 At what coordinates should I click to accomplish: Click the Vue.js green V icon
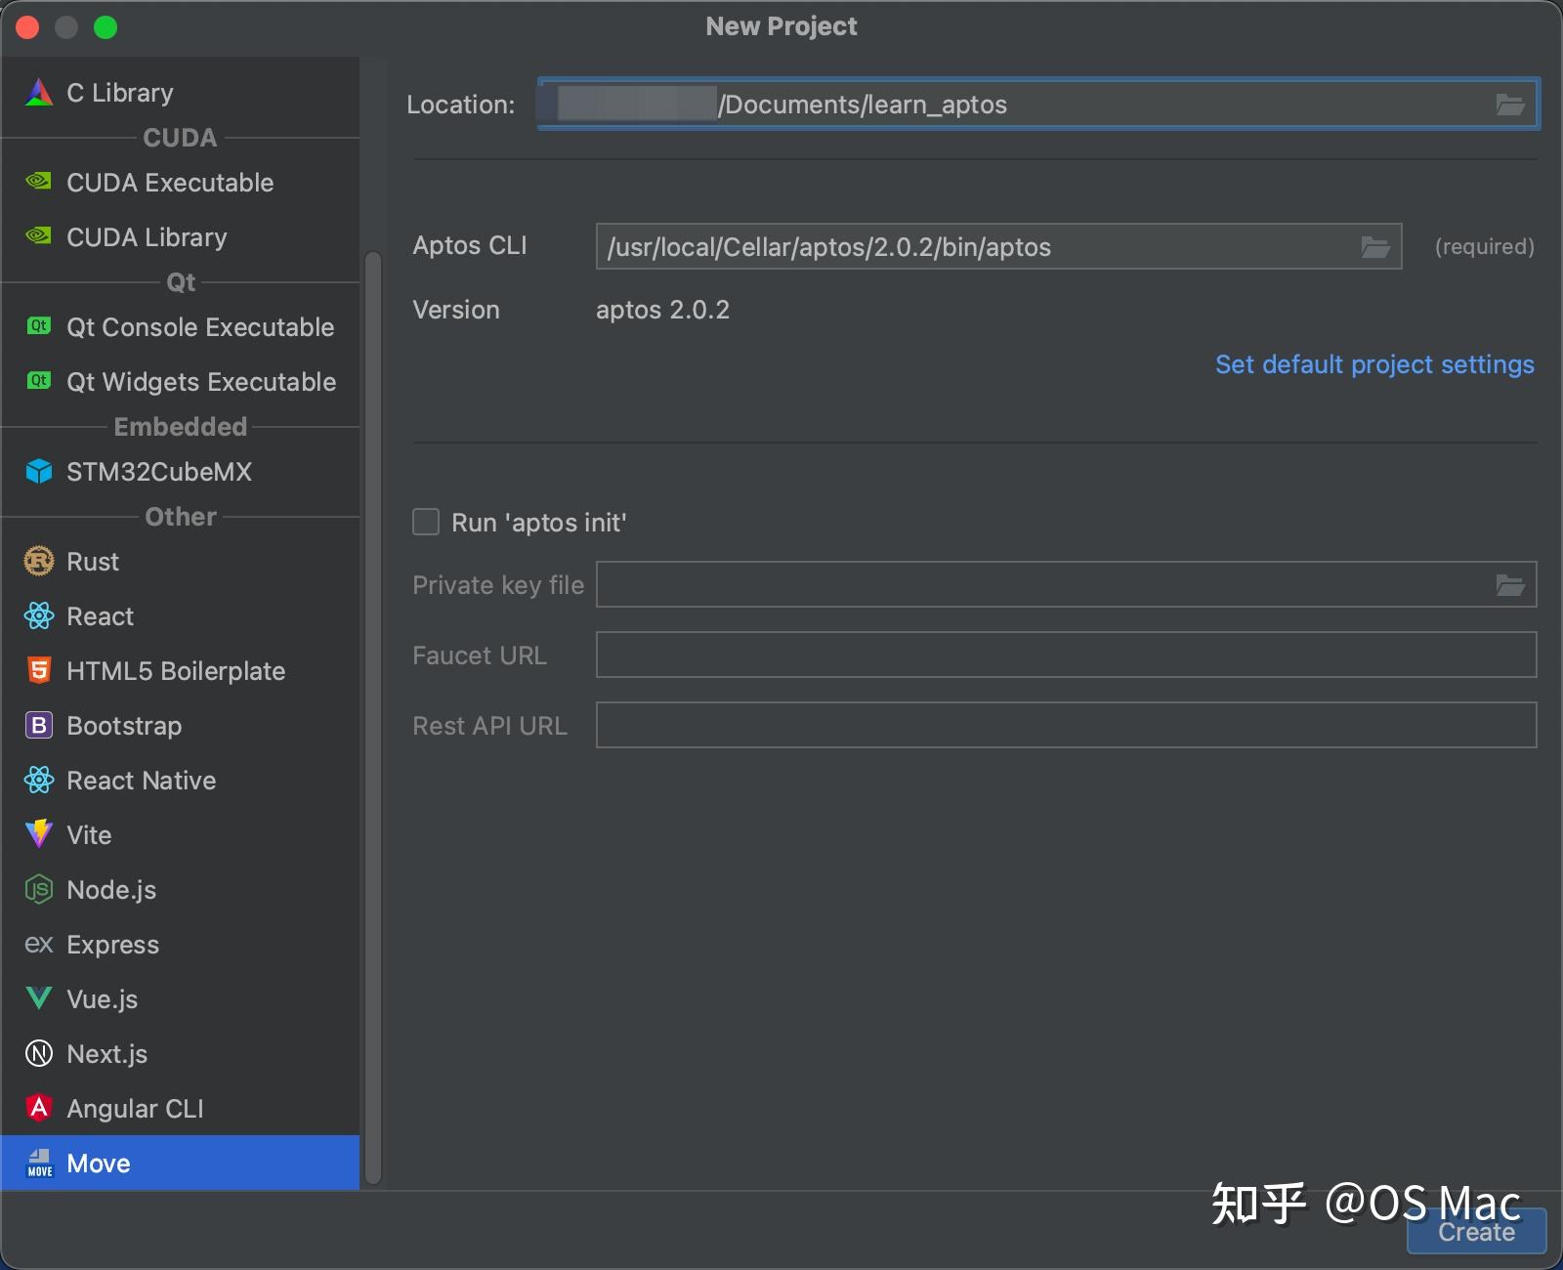pos(38,998)
